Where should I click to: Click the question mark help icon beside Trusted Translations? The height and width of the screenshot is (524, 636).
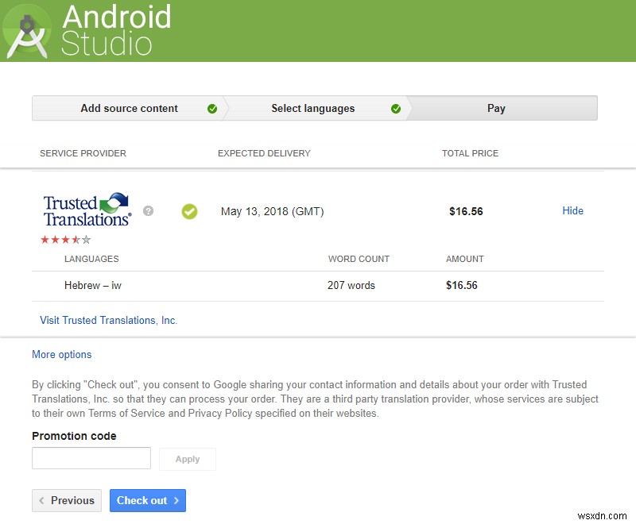146,210
